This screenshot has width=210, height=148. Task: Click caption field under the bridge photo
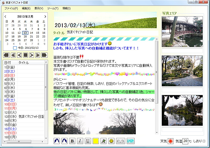point(182,51)
